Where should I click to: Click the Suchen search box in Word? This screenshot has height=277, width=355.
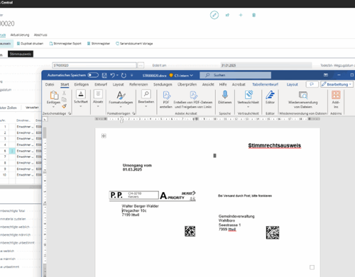236,75
